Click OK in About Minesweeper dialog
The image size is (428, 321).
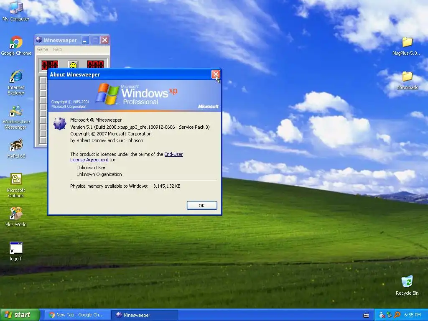(202, 206)
